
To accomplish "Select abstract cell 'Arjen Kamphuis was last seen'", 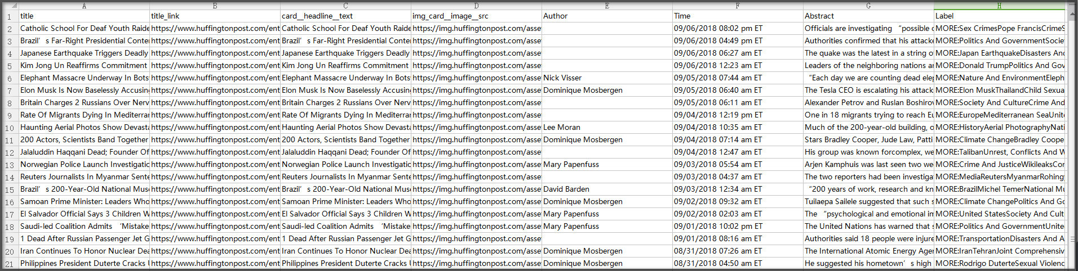I will pyautogui.click(x=868, y=164).
